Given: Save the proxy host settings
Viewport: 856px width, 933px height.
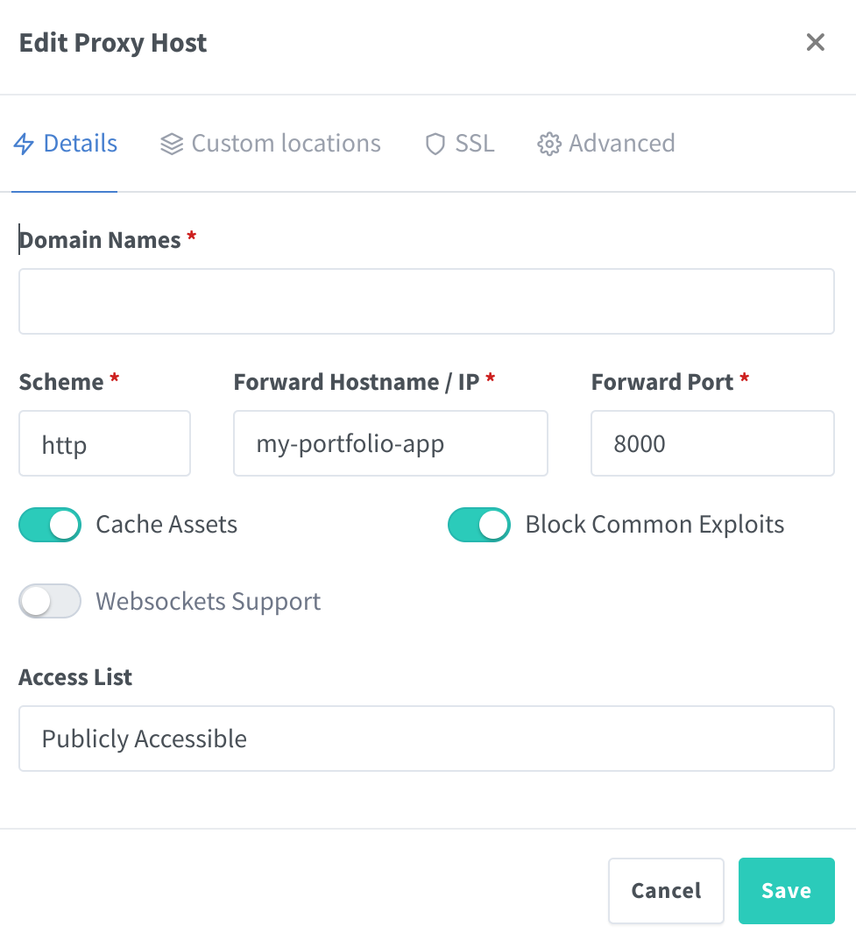Looking at the screenshot, I should [786, 891].
